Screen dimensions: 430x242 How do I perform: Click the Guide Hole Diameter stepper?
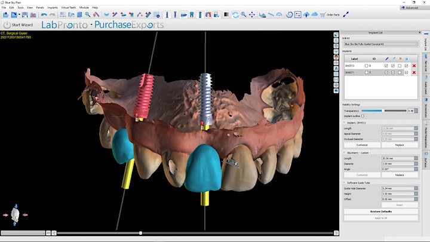(416, 188)
